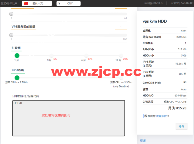Call the +7 (495) 668-09-03 phone link
This screenshot has height=144, width=194.
[182, 3]
